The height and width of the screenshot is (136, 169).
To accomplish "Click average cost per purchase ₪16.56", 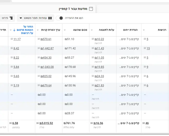I will [x=98, y=123].
